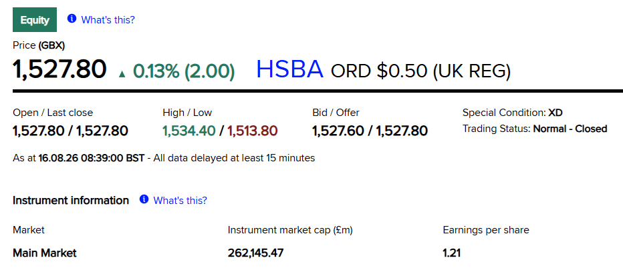Click info icon next to Equity badge
This screenshot has width=623, height=268.
click(x=72, y=18)
